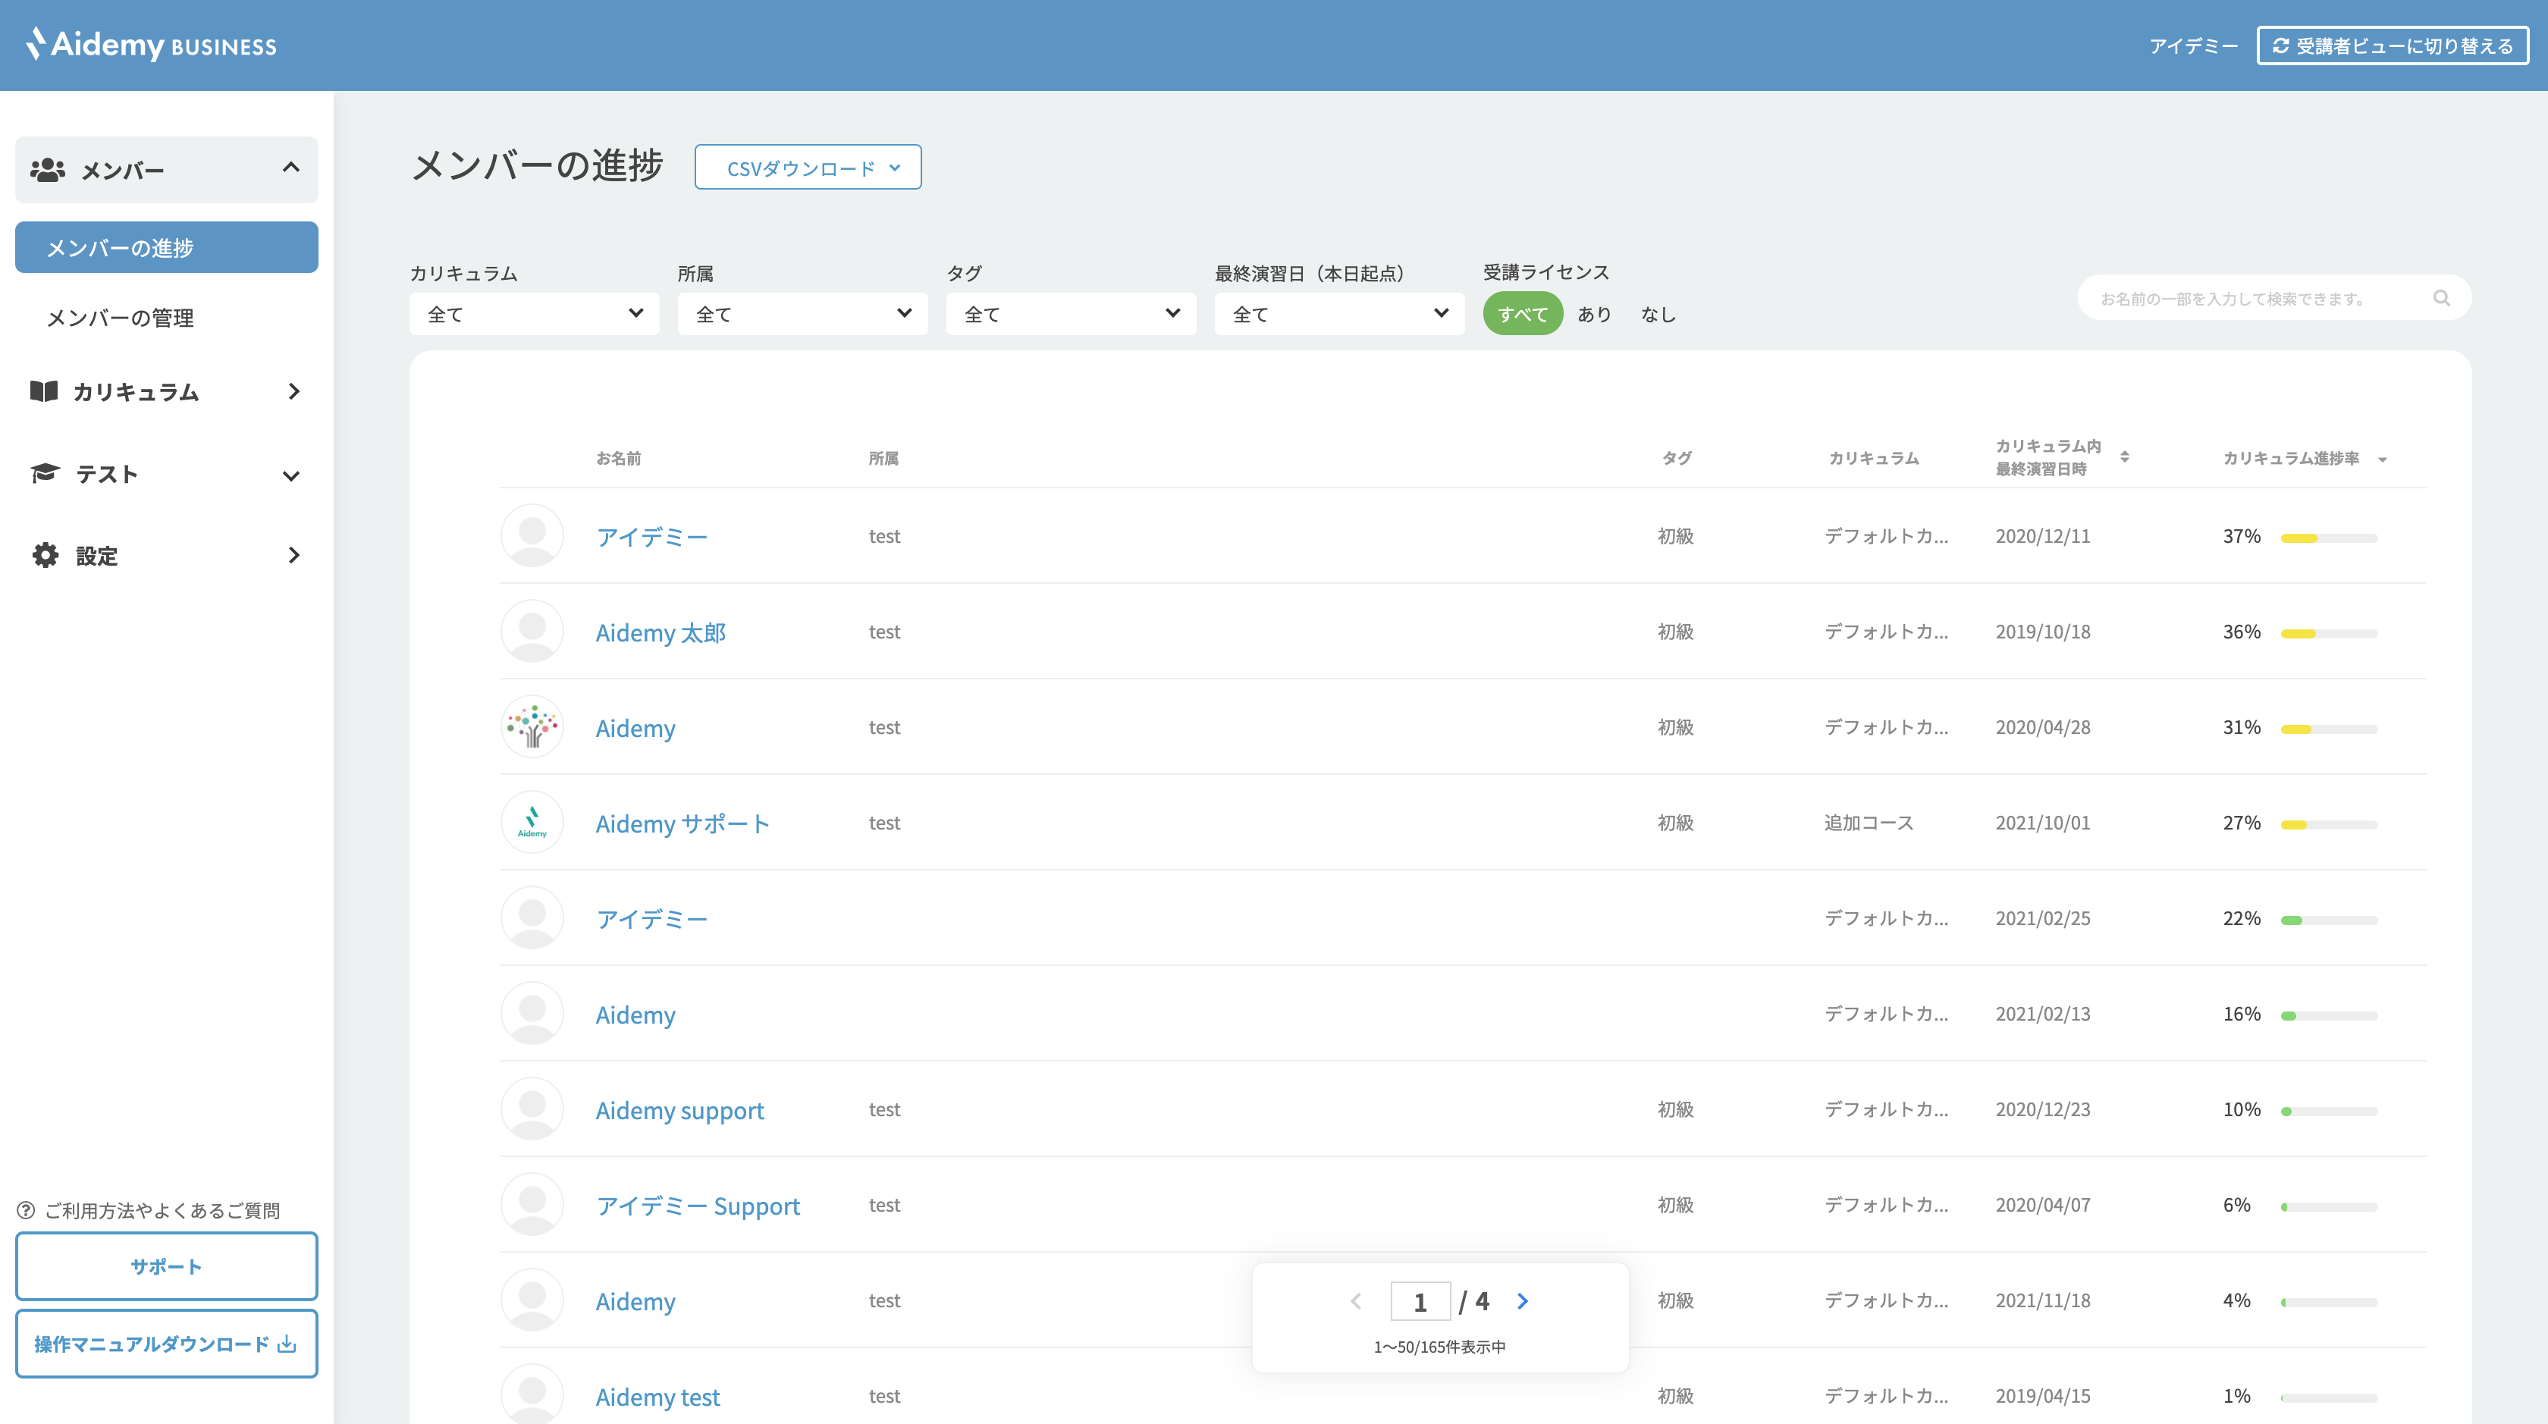Collapse the メンバー sidebar section
The image size is (2548, 1424).
coord(290,168)
